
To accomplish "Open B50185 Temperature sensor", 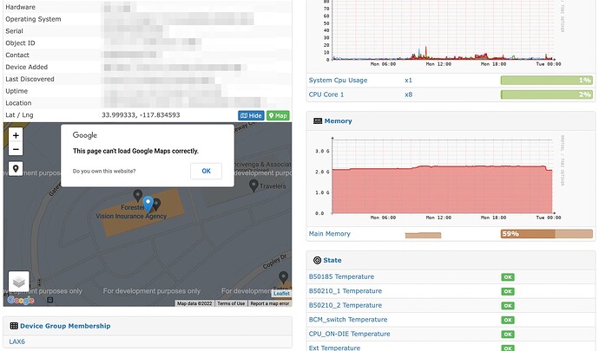I will tap(345, 276).
